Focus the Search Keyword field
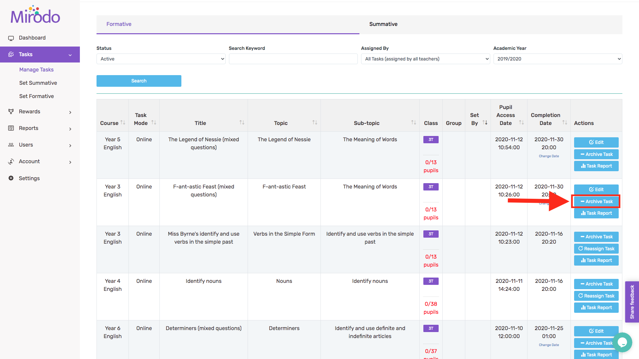The height and width of the screenshot is (359, 639). pyautogui.click(x=293, y=59)
